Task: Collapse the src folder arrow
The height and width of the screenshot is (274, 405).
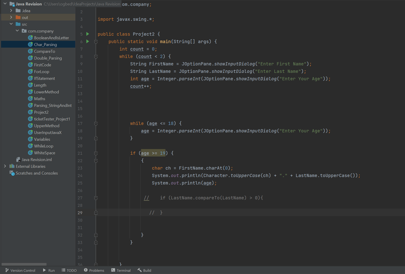Action: (11, 24)
